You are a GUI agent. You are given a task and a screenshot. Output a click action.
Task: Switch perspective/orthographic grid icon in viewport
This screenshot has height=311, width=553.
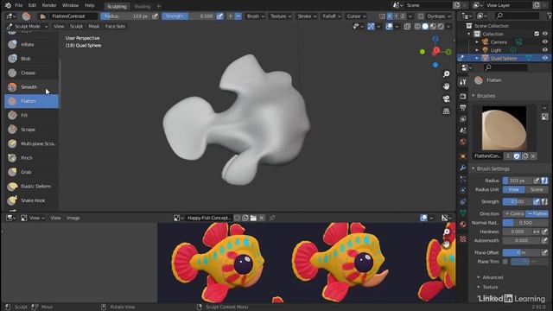(x=447, y=111)
